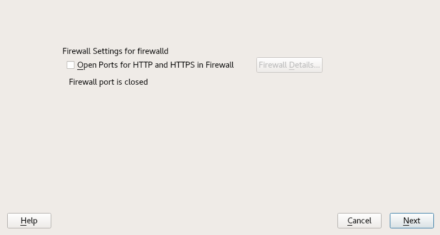Show help for firewall settings
The image size is (440, 235).
coord(29,221)
